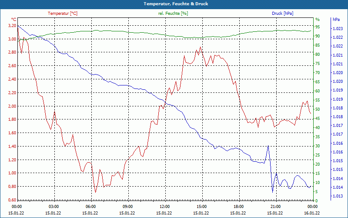The width and height of the screenshot is (348, 218).
Task: Click the 2,40 temperature axis value
Action: [12, 79]
